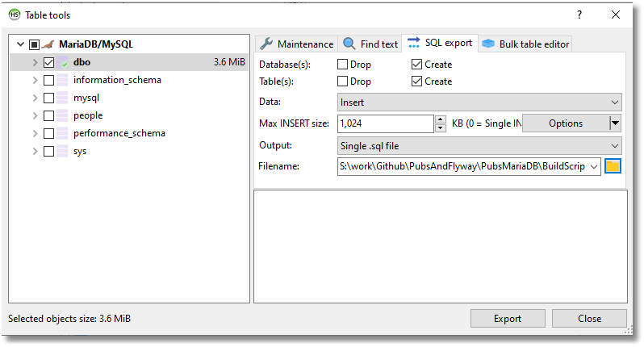The height and width of the screenshot is (347, 644).
Task: Click the Close button
Action: point(589,319)
